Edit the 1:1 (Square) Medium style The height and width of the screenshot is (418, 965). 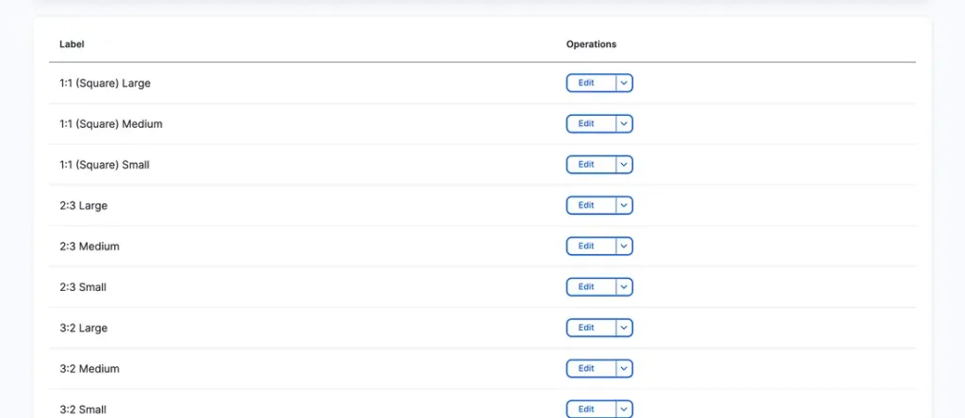(591, 123)
